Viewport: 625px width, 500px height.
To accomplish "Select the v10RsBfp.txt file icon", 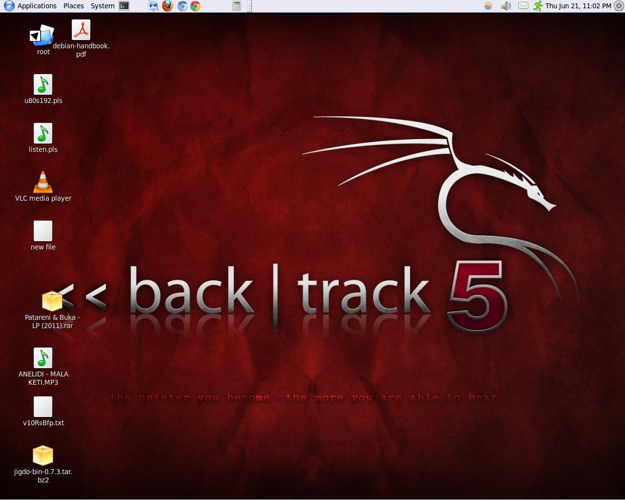I will coord(43,407).
